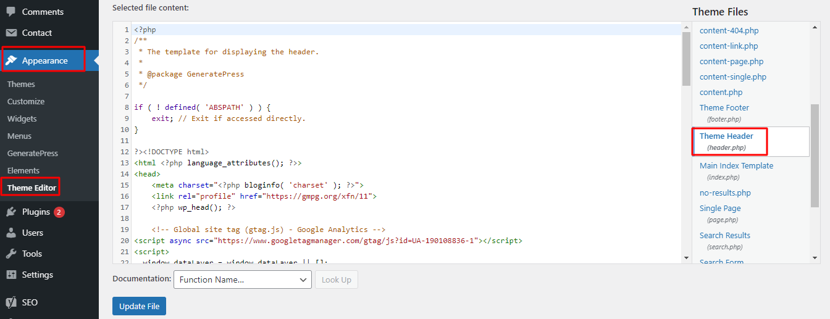
Task: Click the Yoast SEO icon
Action: 11,302
